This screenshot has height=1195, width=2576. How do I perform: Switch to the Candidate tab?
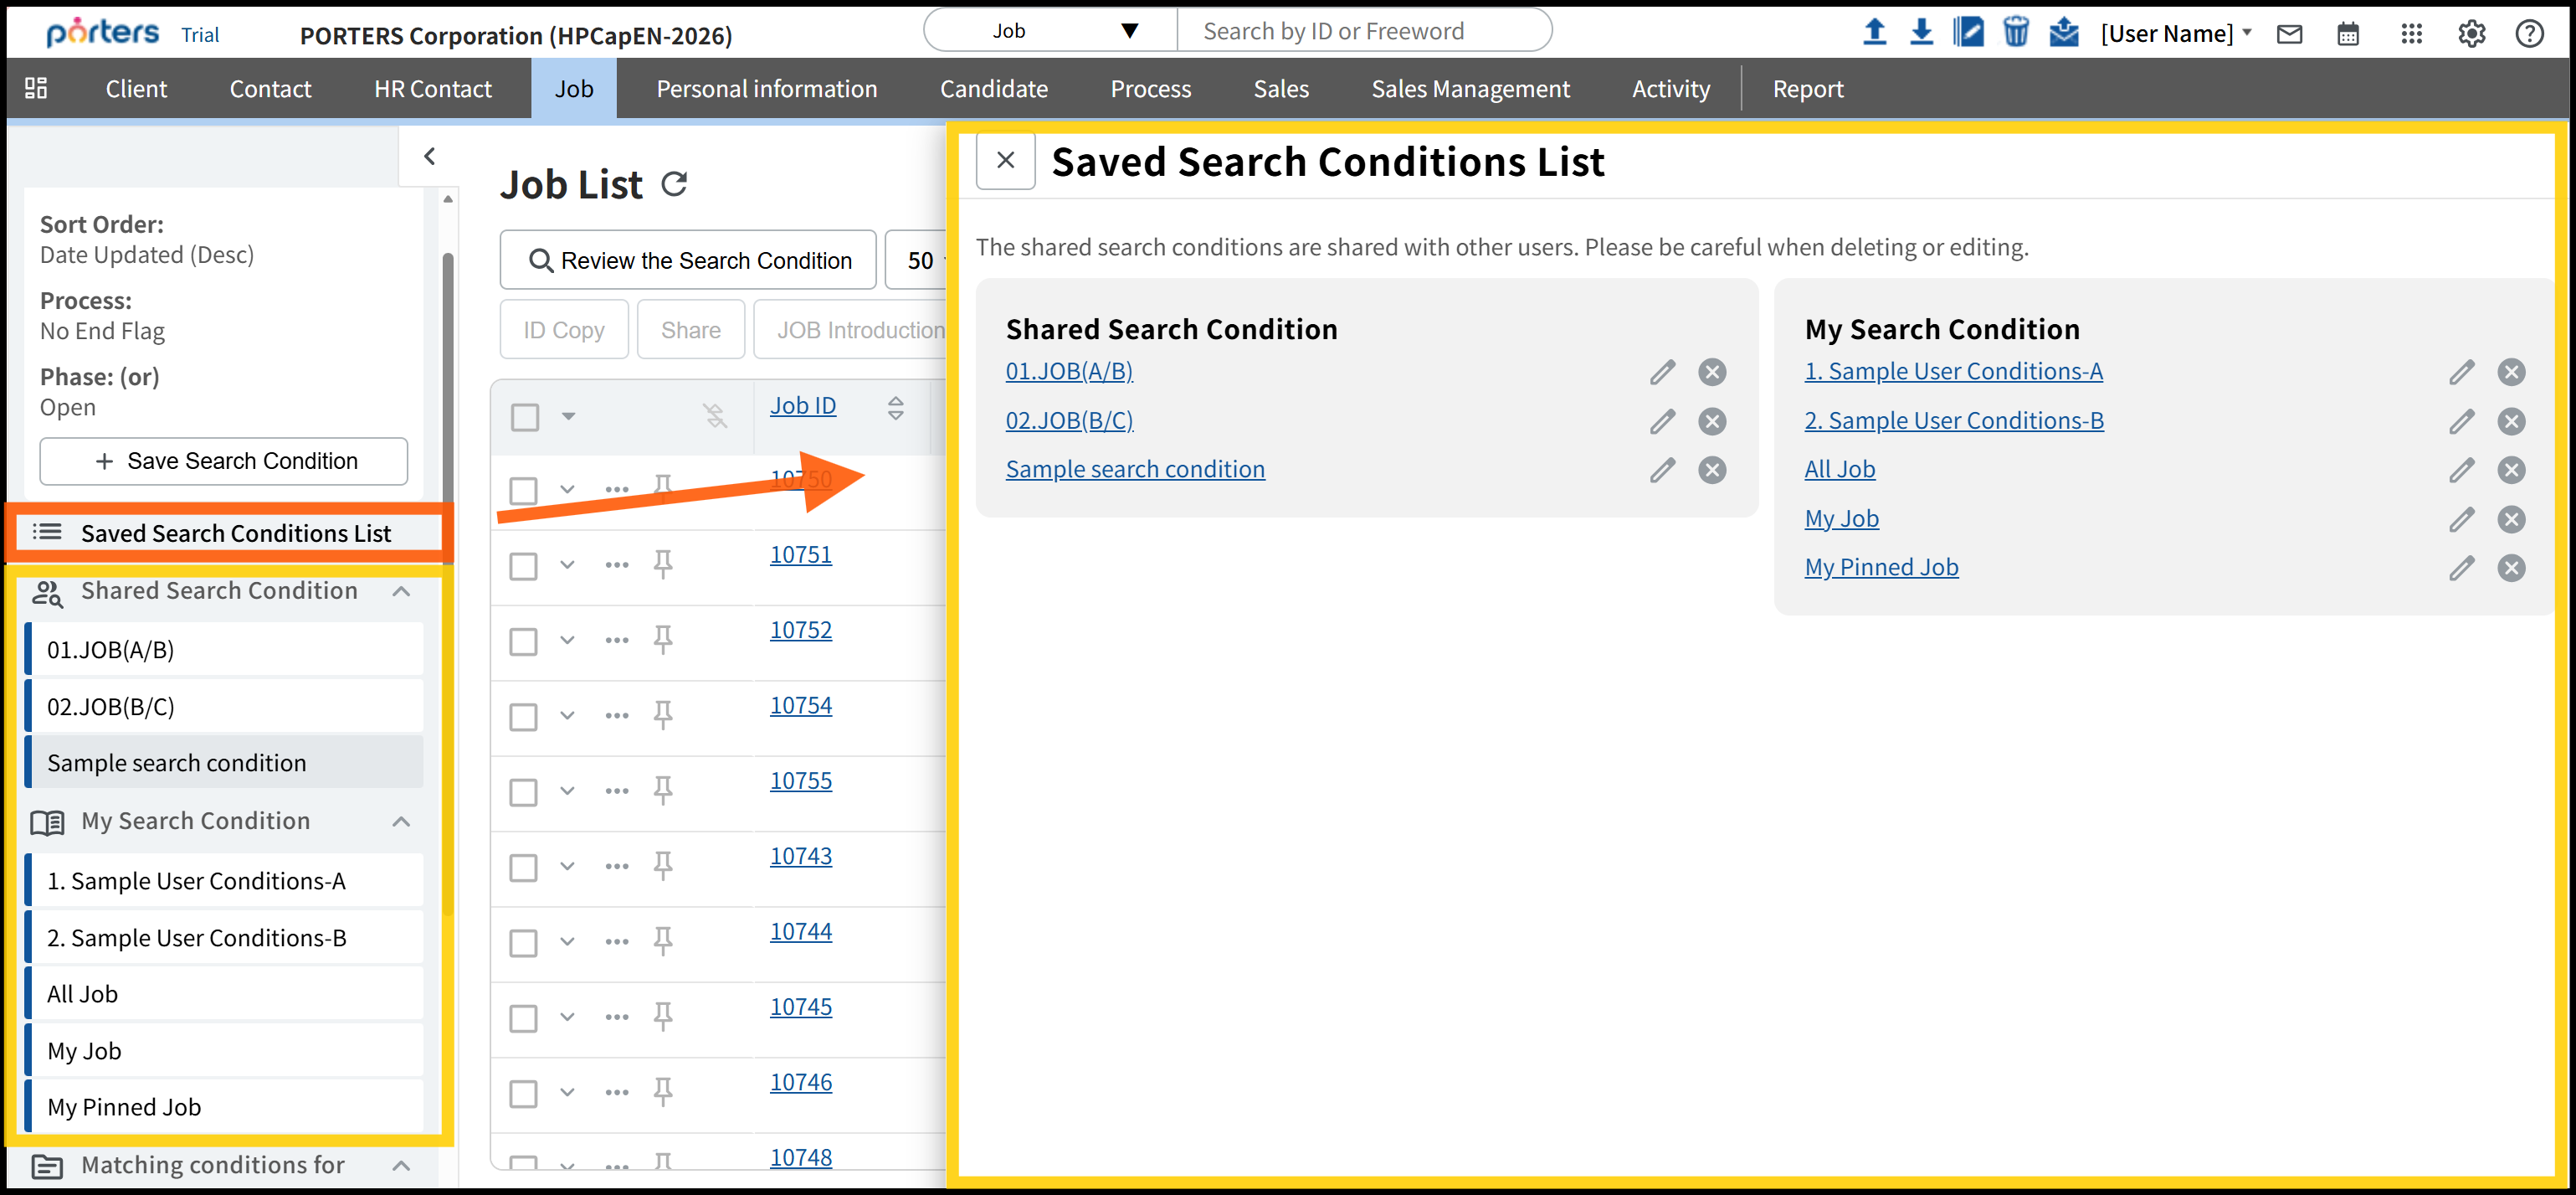pyautogui.click(x=993, y=89)
